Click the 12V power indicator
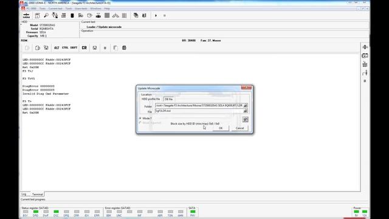 click(x=365, y=212)
